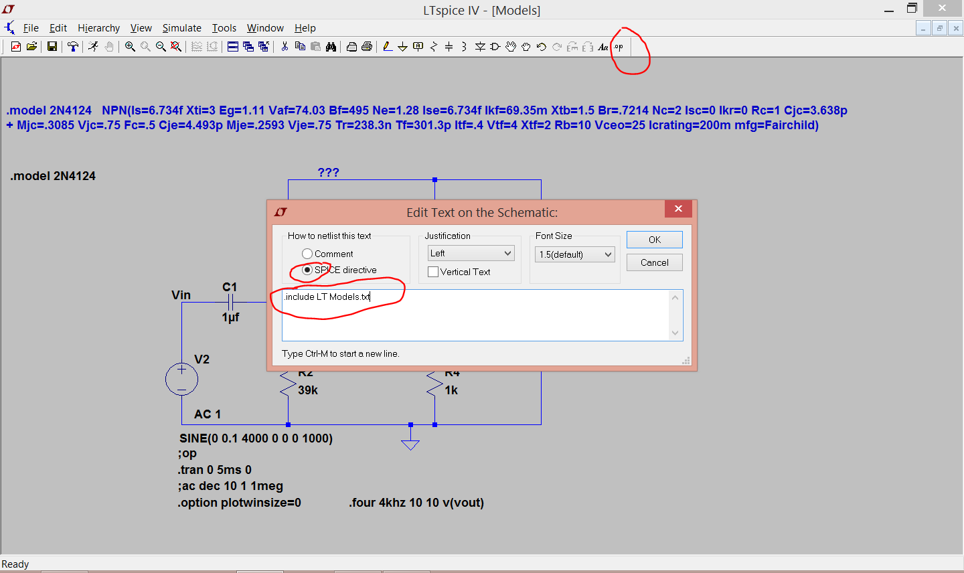Open the Font Size dropdown showing 1.5(default)
The height and width of the screenshot is (573, 964).
pyautogui.click(x=575, y=254)
